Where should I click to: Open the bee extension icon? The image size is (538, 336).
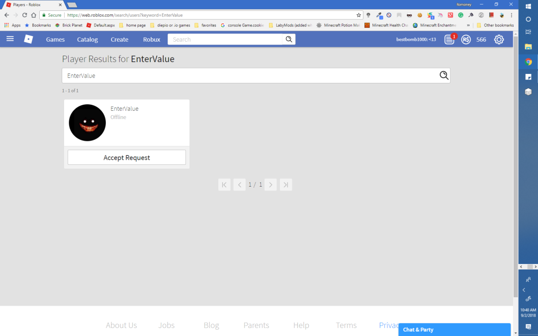[x=502, y=15]
